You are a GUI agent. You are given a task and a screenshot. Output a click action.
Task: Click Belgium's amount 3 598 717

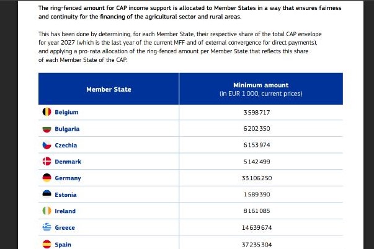pos(257,112)
